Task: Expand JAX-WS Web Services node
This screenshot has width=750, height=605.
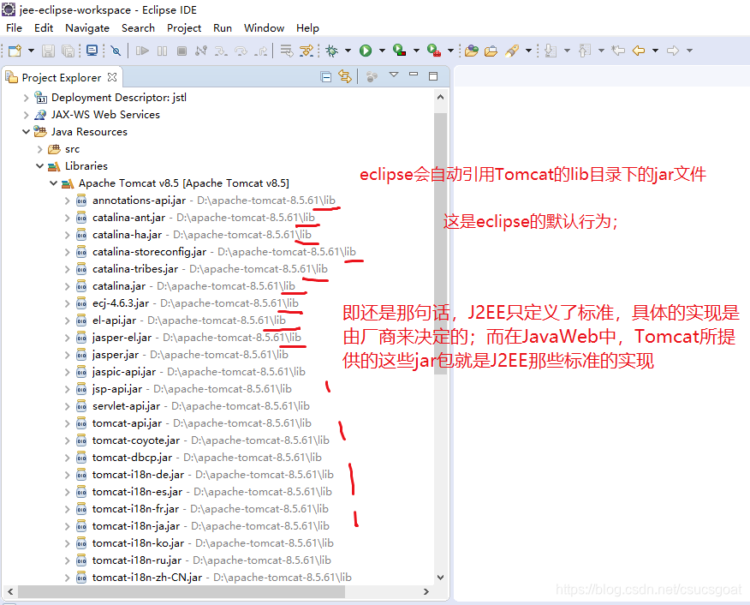Action: tap(26, 115)
